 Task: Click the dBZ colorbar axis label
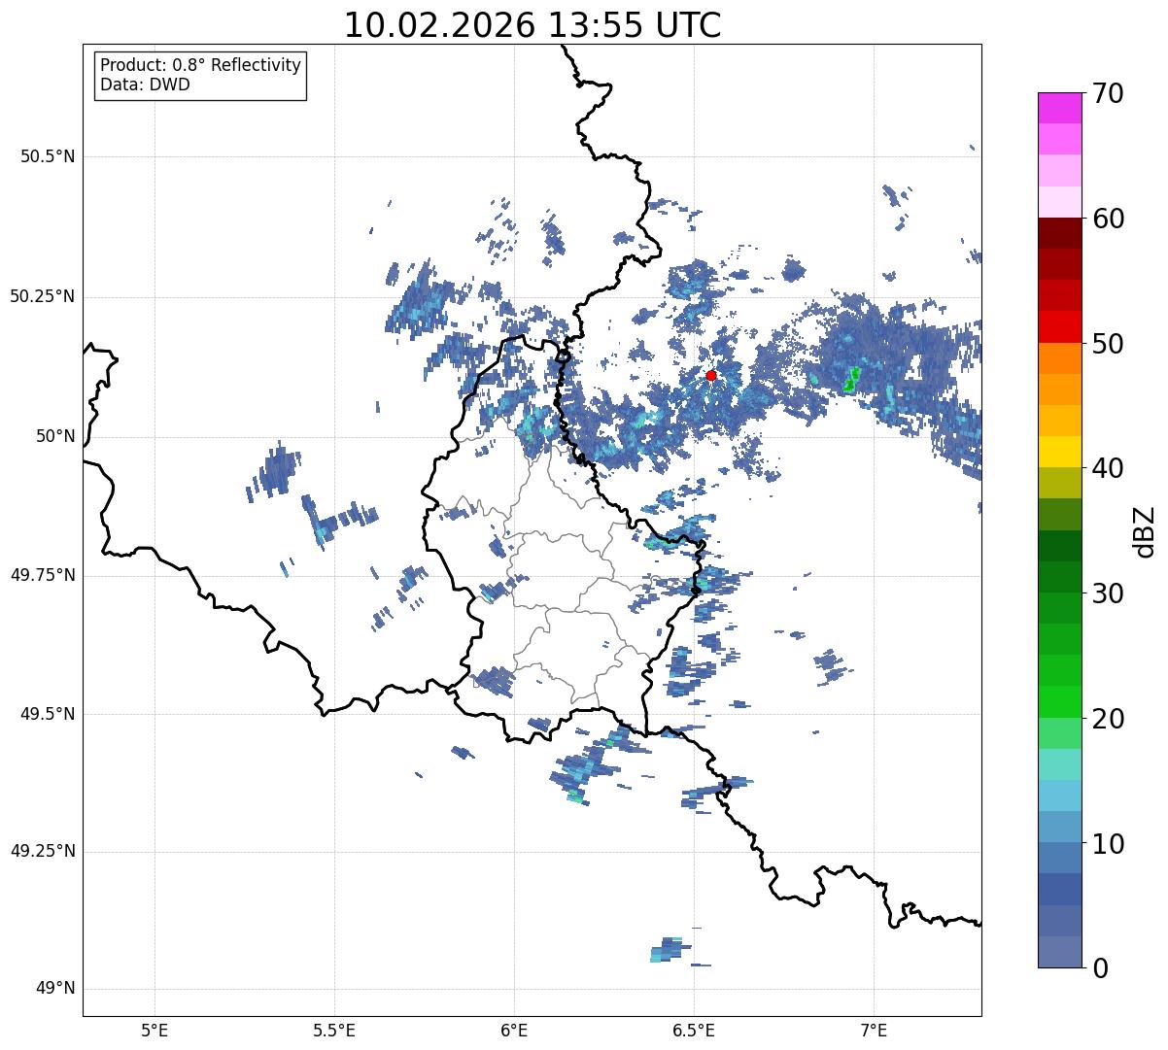(x=1146, y=530)
